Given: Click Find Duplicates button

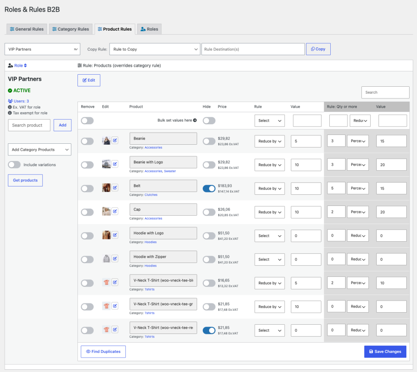Looking at the screenshot, I should pos(103,352).
